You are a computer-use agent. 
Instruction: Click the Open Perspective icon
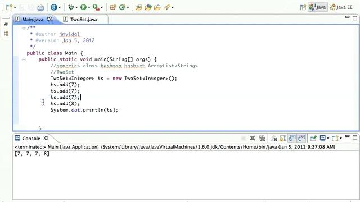pyautogui.click(x=303, y=7)
